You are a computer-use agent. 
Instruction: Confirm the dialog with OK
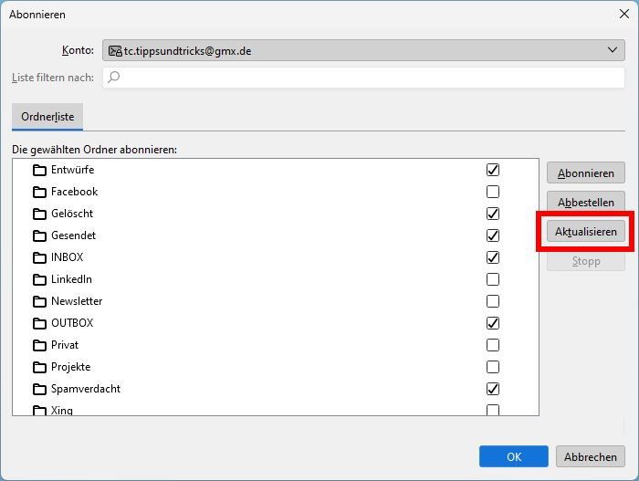tap(514, 456)
